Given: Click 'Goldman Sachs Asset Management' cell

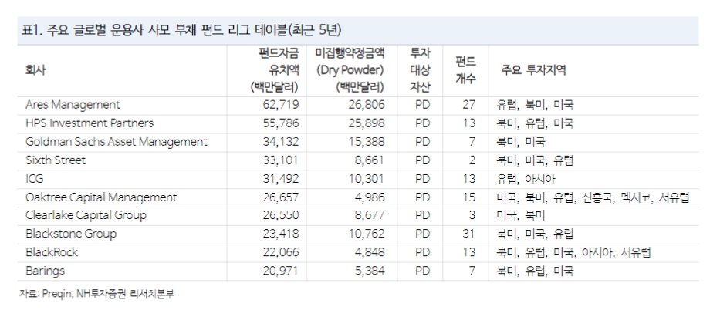Looking at the screenshot, I should click(117, 142).
